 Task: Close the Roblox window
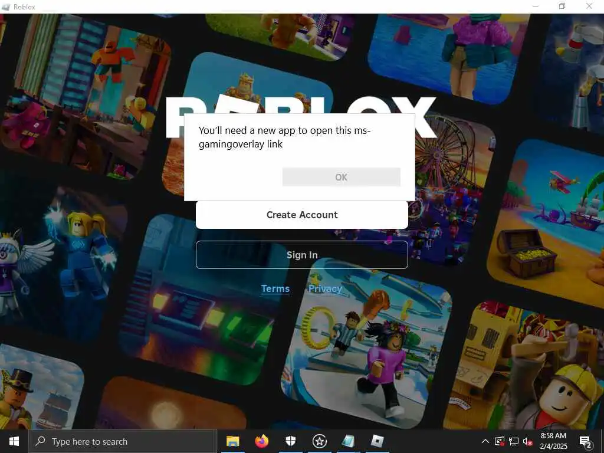[589, 6]
